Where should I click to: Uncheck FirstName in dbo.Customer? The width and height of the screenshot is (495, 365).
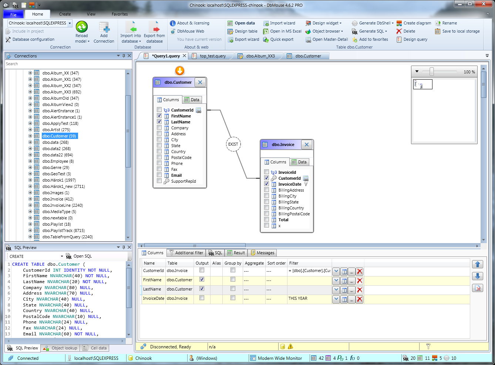[159, 116]
